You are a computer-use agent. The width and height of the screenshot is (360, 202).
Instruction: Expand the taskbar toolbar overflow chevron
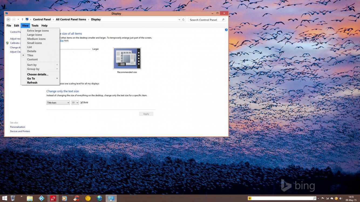point(21,197)
